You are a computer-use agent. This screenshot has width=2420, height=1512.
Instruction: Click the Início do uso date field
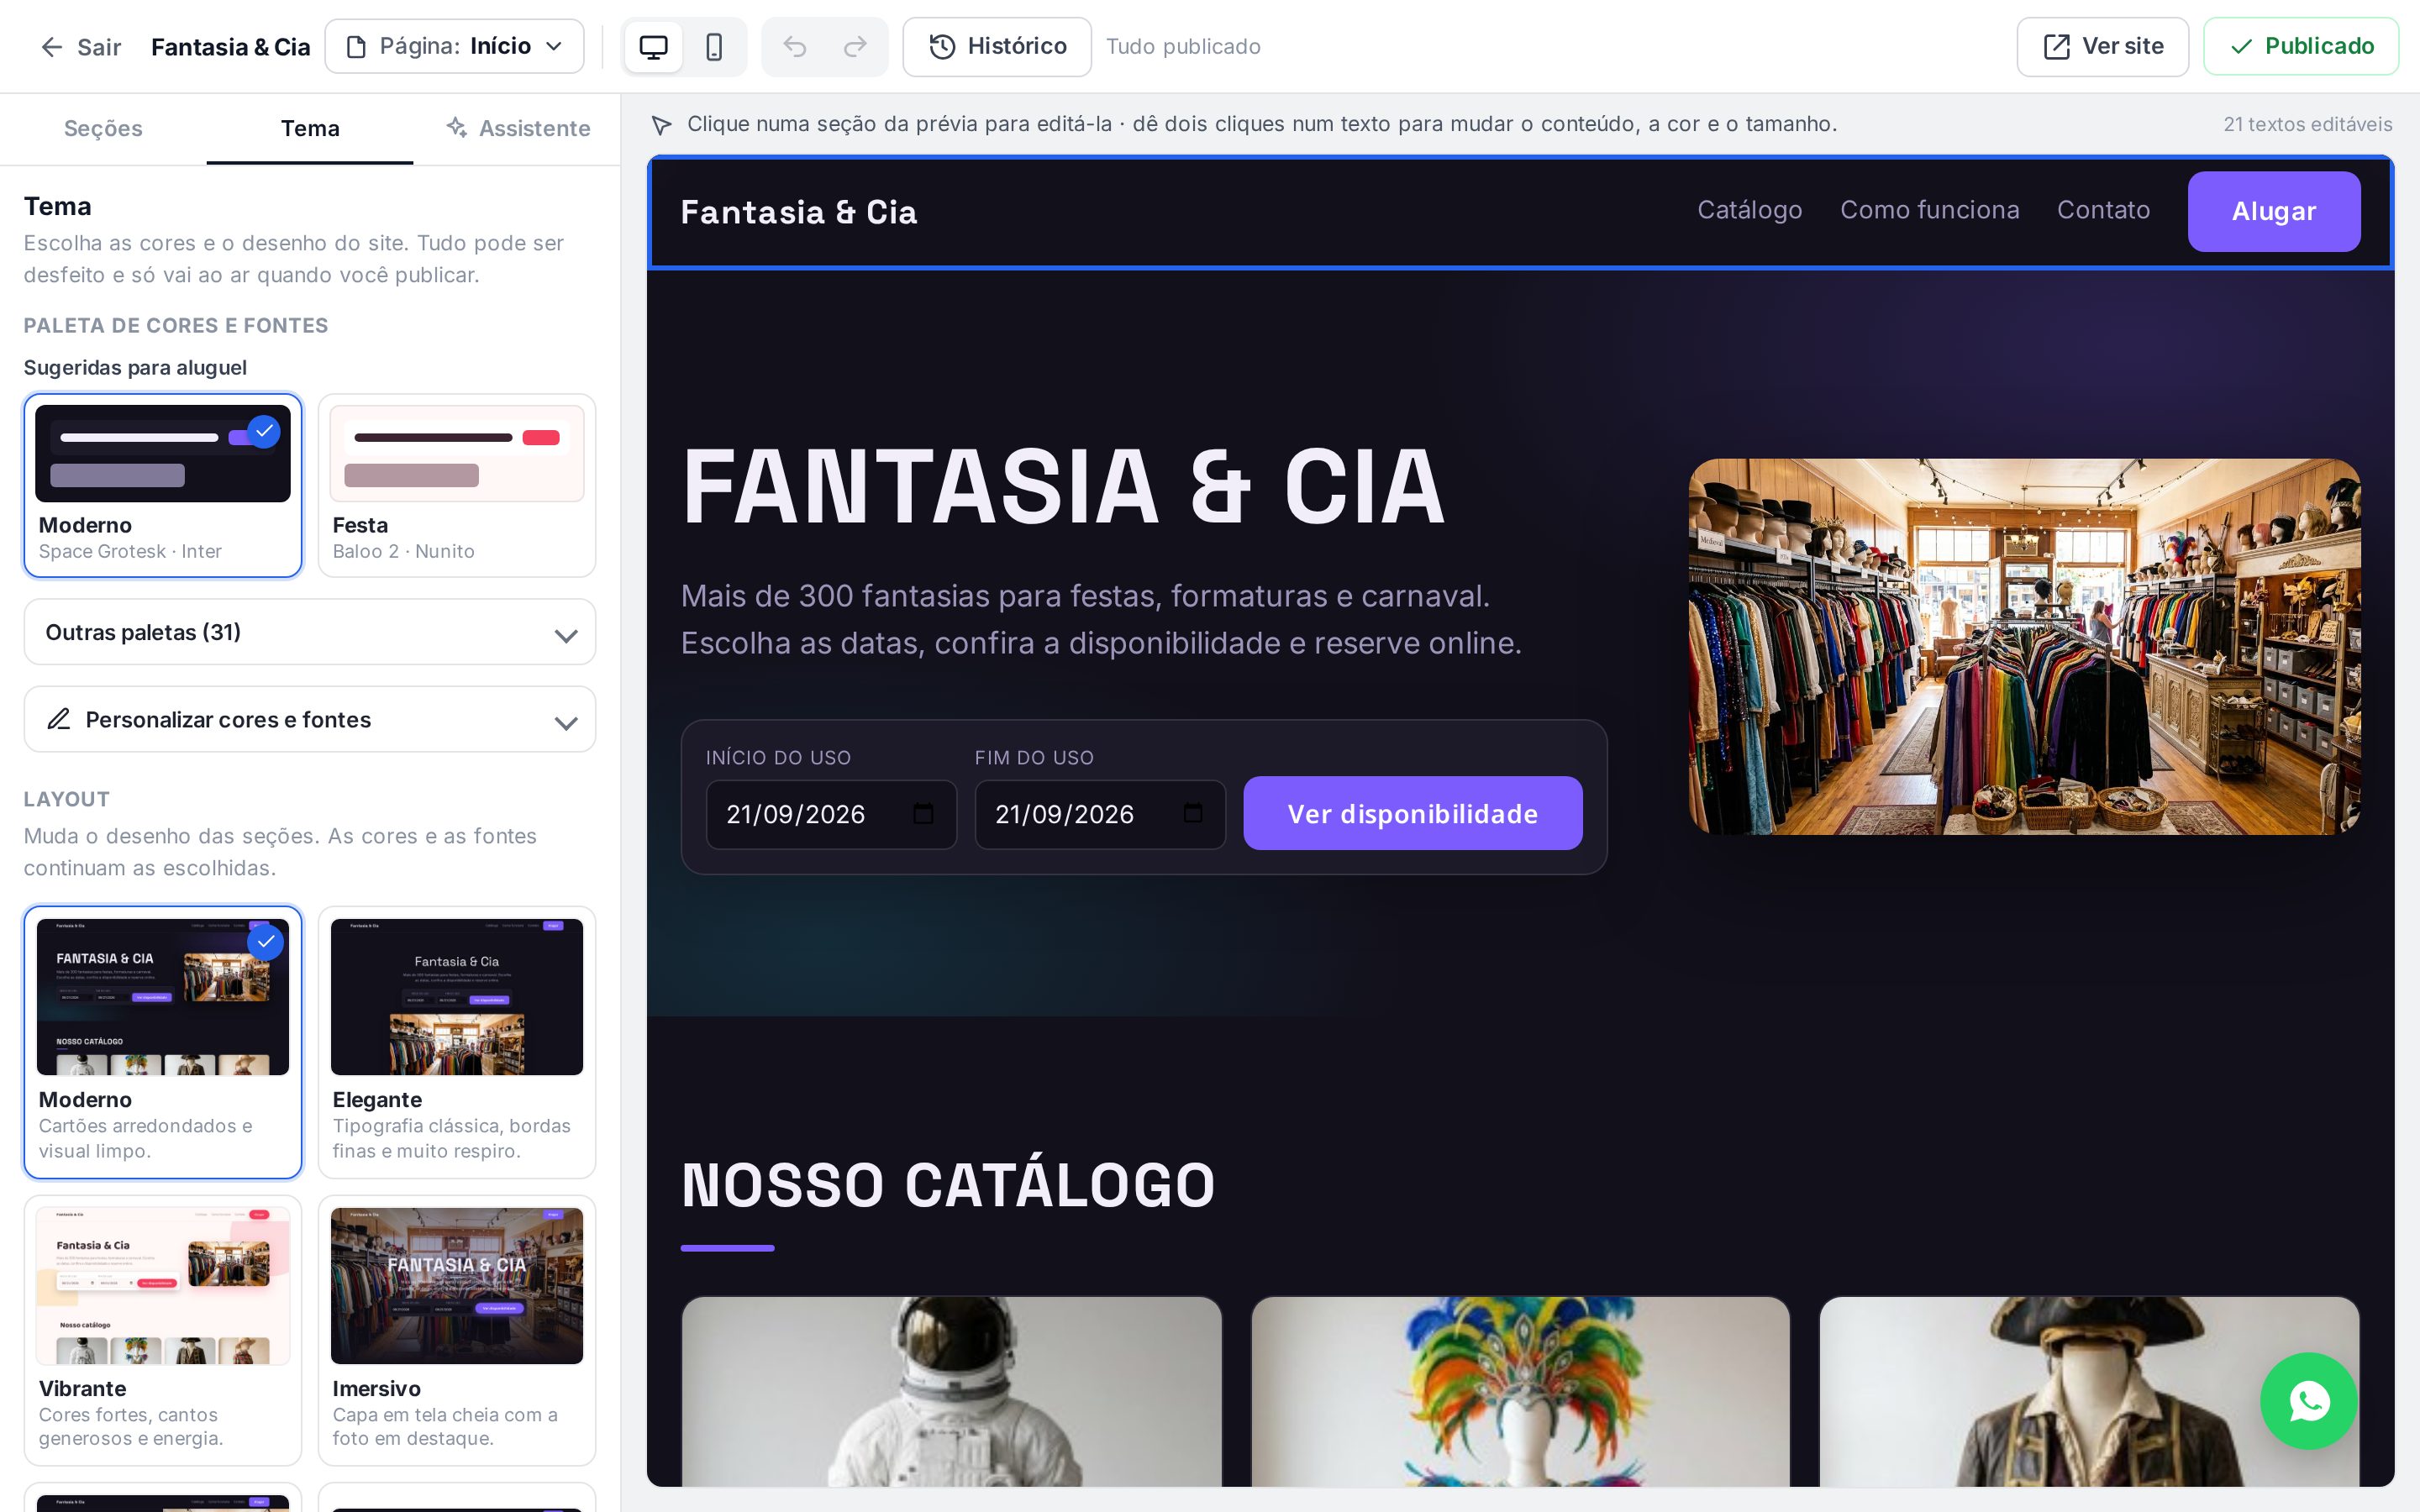[831, 814]
